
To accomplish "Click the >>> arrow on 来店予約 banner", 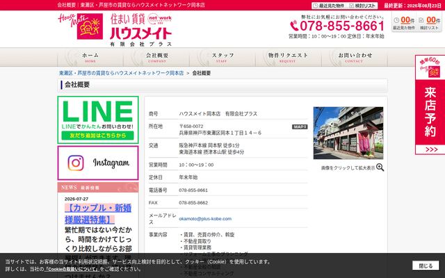I will click(431, 149).
